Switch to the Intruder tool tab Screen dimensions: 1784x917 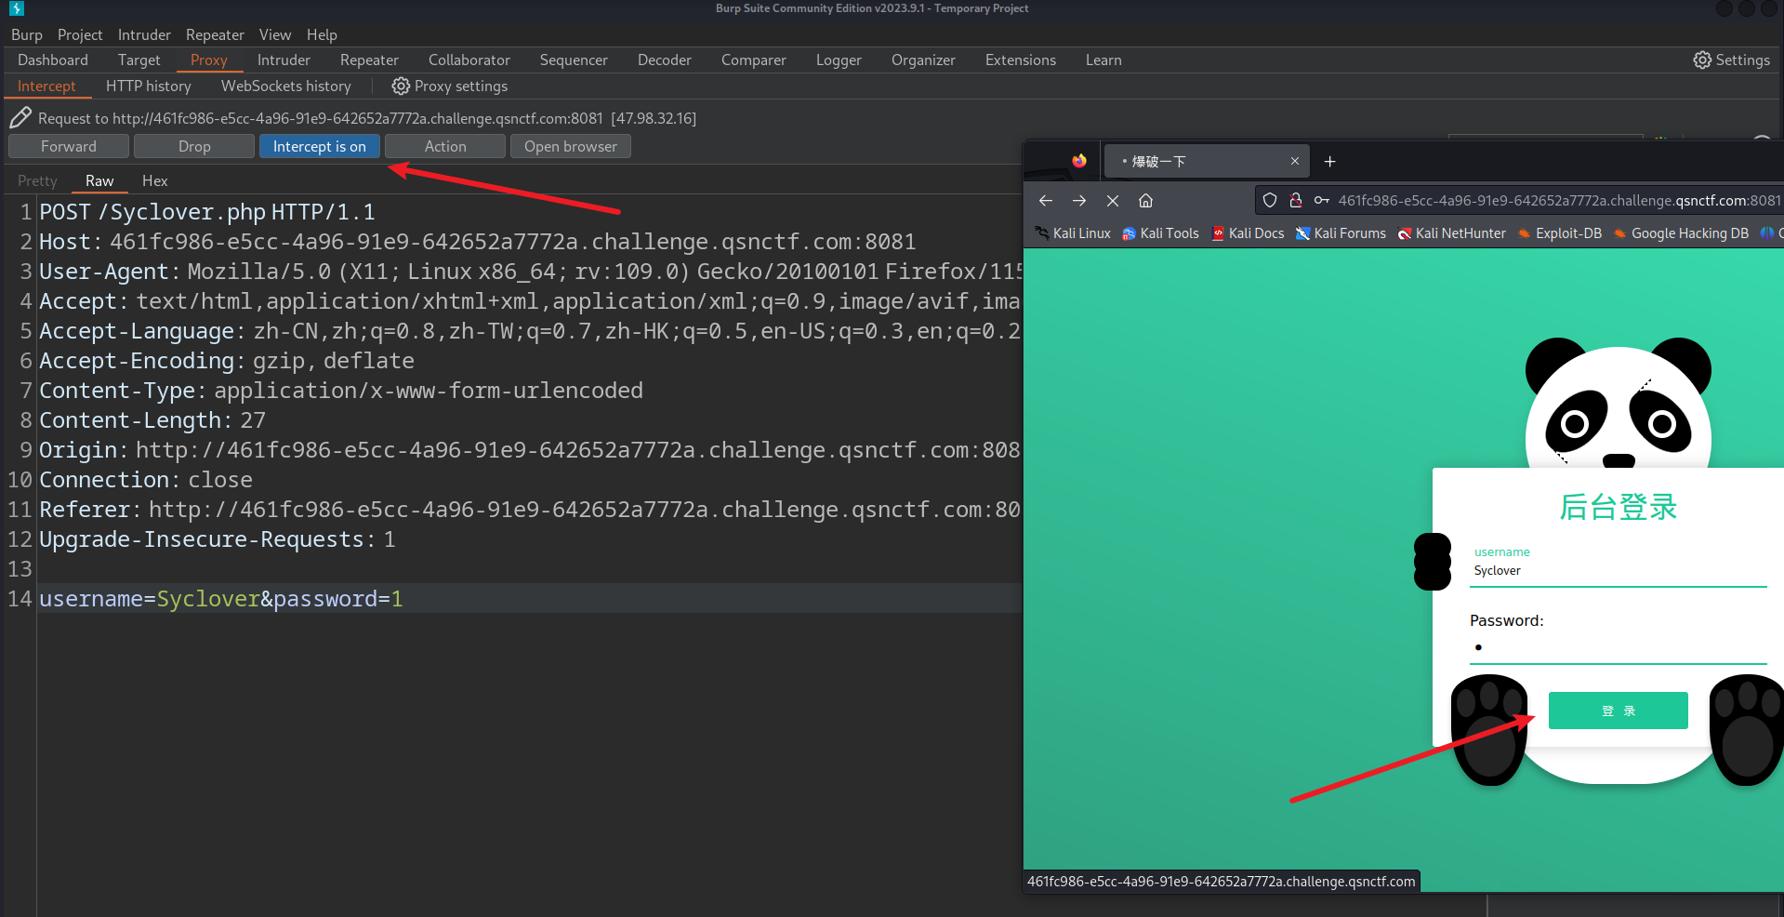click(284, 60)
